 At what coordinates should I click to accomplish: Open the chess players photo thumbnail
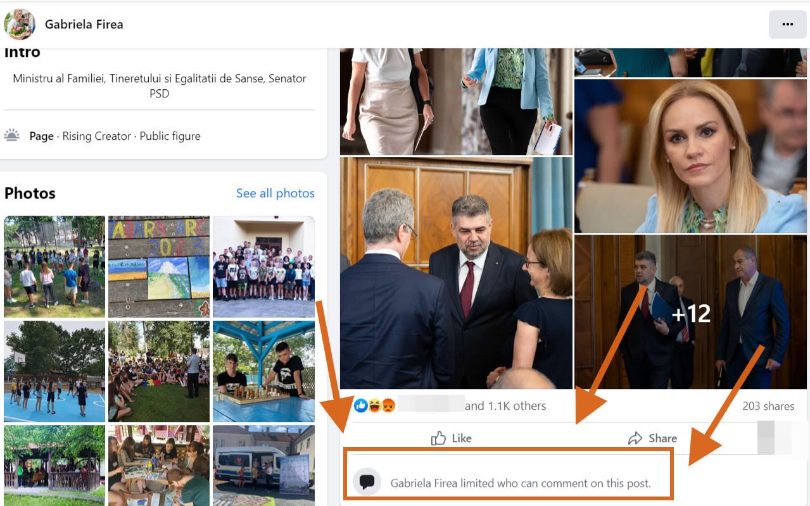click(263, 371)
